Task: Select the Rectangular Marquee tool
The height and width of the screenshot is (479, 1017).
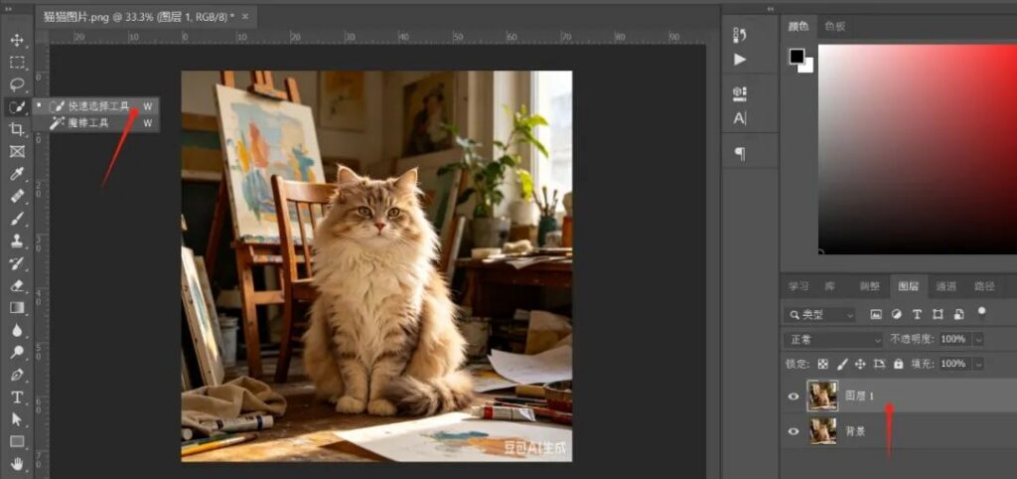Action: pos(17,63)
